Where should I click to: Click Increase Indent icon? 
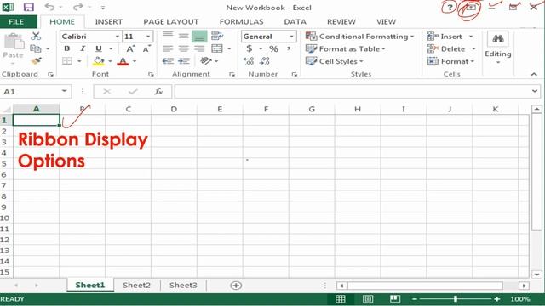(184, 61)
